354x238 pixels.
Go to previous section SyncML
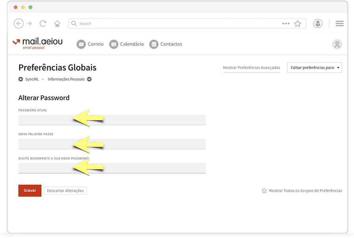tap(28, 79)
